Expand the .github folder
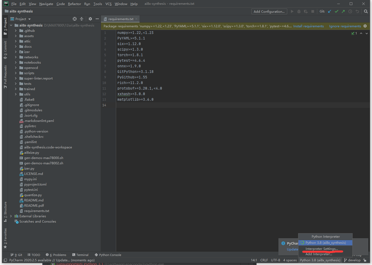Viewport: 372px width, 265px height. 16,31
